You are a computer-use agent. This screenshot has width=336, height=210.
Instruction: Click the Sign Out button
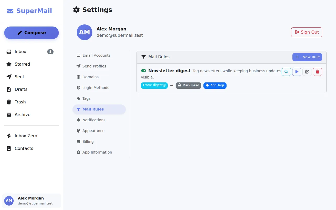pyautogui.click(x=307, y=32)
